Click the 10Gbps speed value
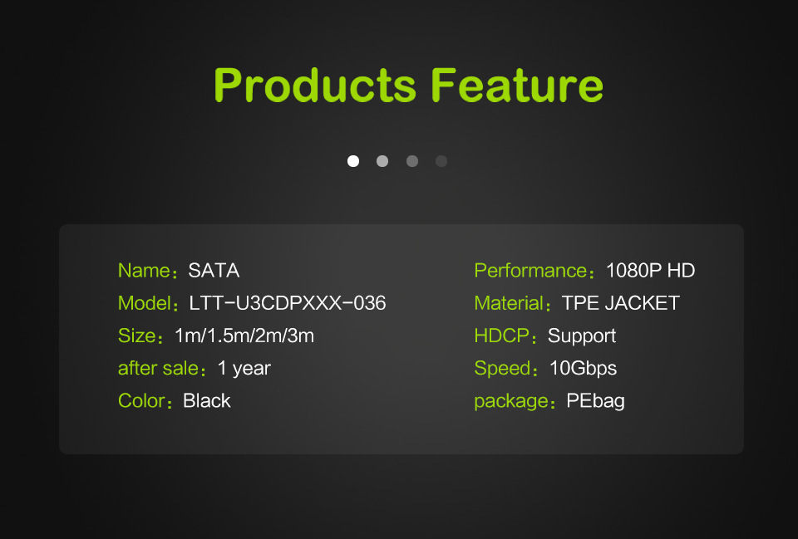Image resolution: width=798 pixels, height=539 pixels. 583,369
